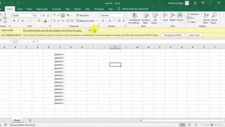Select Align Right

(x=63, y=21)
